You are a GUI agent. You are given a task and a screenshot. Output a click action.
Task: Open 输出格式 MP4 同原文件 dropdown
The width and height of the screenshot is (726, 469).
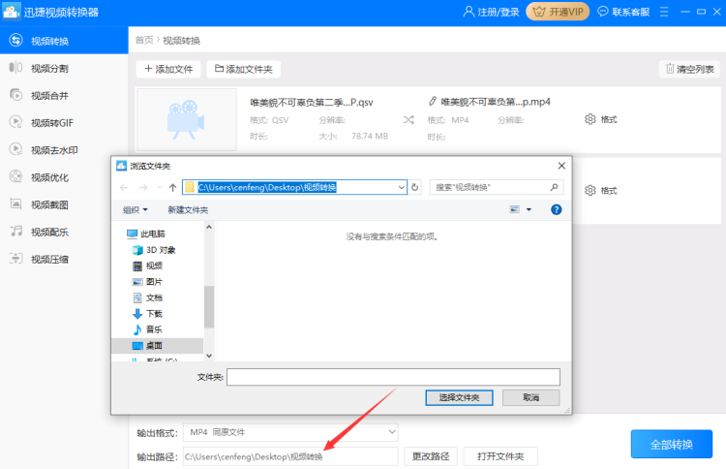click(290, 432)
